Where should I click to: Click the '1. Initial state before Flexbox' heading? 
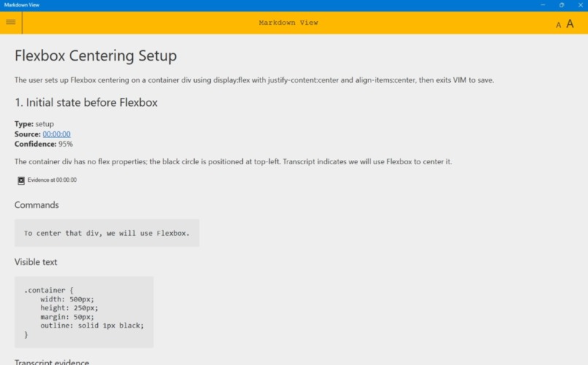(x=86, y=102)
